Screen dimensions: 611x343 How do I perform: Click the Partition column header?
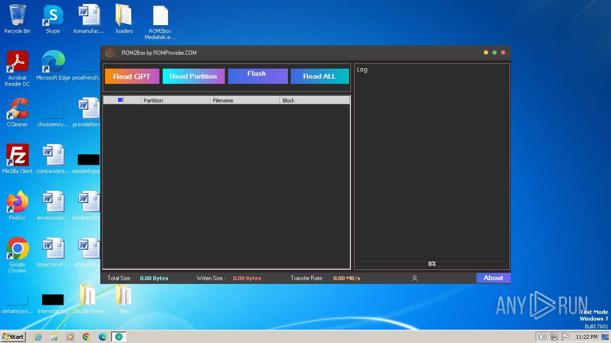coord(176,101)
